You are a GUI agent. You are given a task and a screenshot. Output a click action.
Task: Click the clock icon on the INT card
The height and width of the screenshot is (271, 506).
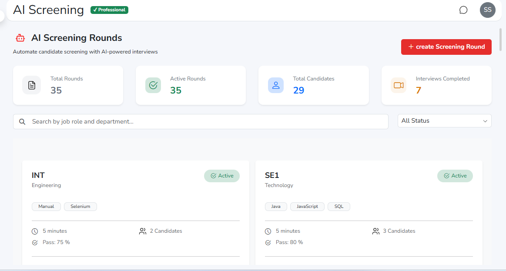36,231
